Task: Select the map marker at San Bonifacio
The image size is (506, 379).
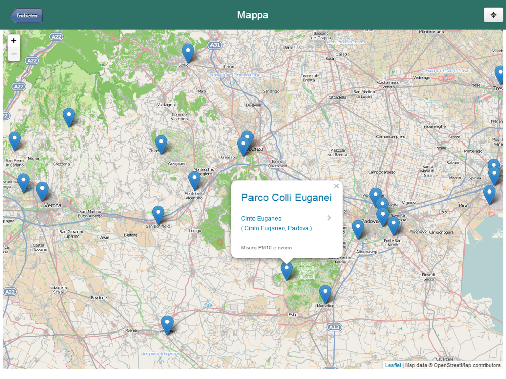Action: [x=158, y=215]
